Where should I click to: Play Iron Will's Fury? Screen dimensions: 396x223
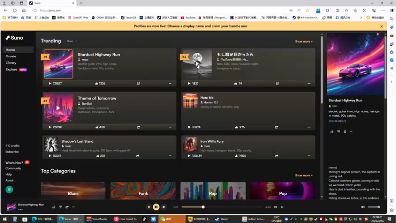point(189,156)
